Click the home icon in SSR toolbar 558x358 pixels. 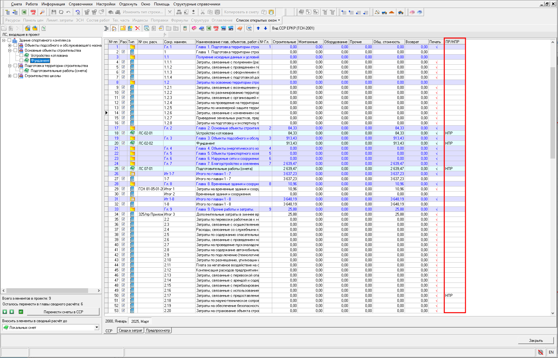pyautogui.click(x=114, y=28)
